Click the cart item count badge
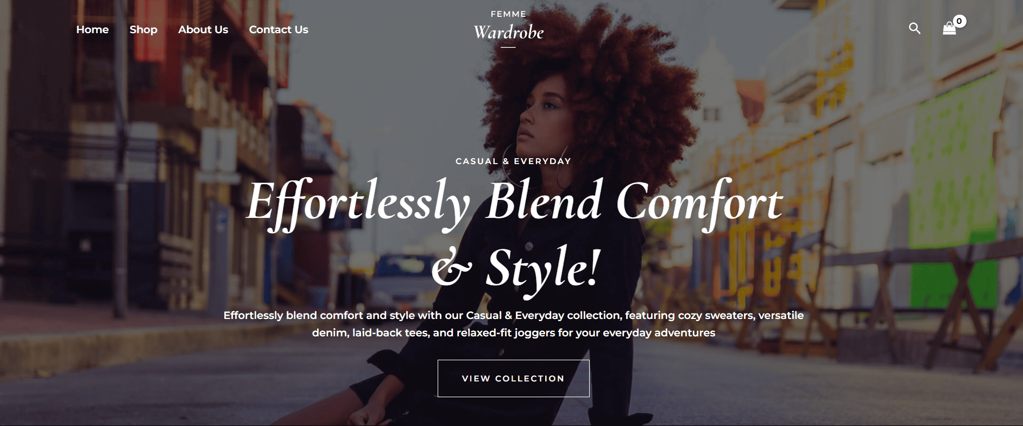Viewport: 1023px width, 426px height. (959, 21)
